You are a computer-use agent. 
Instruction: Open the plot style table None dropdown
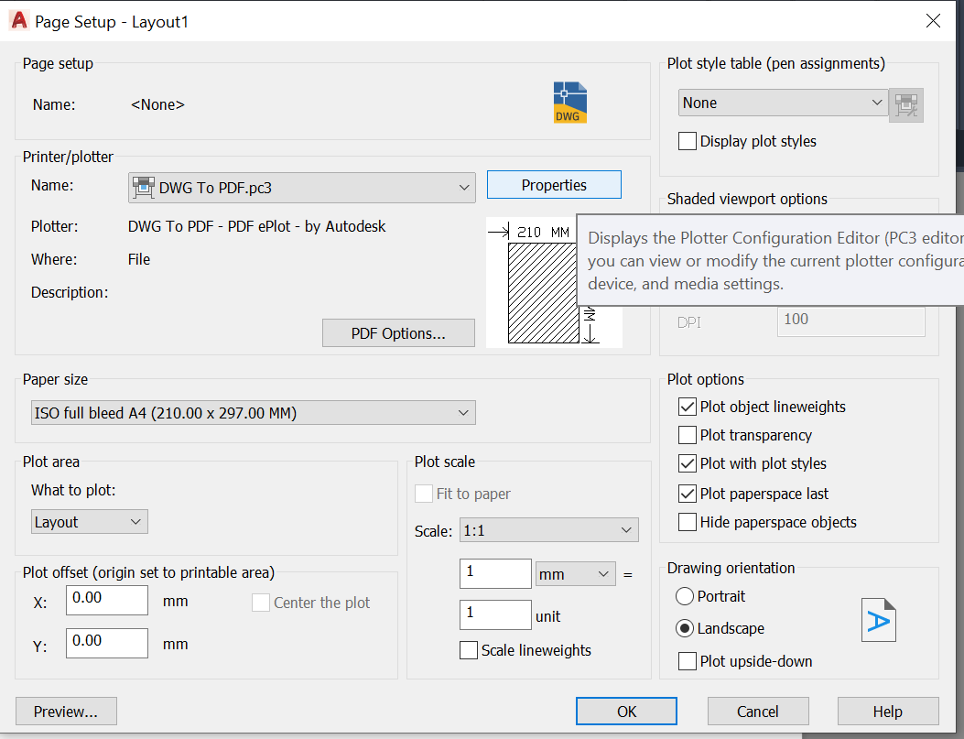pyautogui.click(x=783, y=103)
